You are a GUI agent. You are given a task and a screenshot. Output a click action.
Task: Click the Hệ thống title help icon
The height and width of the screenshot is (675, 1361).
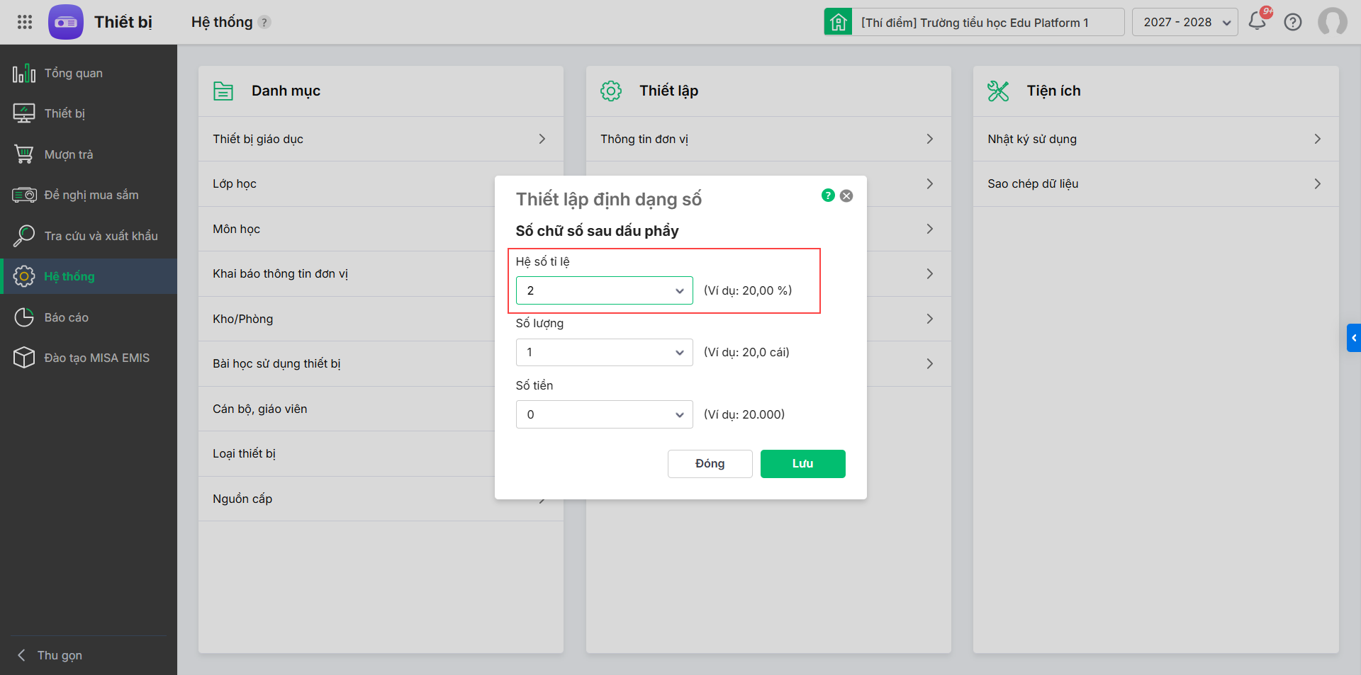tap(264, 22)
